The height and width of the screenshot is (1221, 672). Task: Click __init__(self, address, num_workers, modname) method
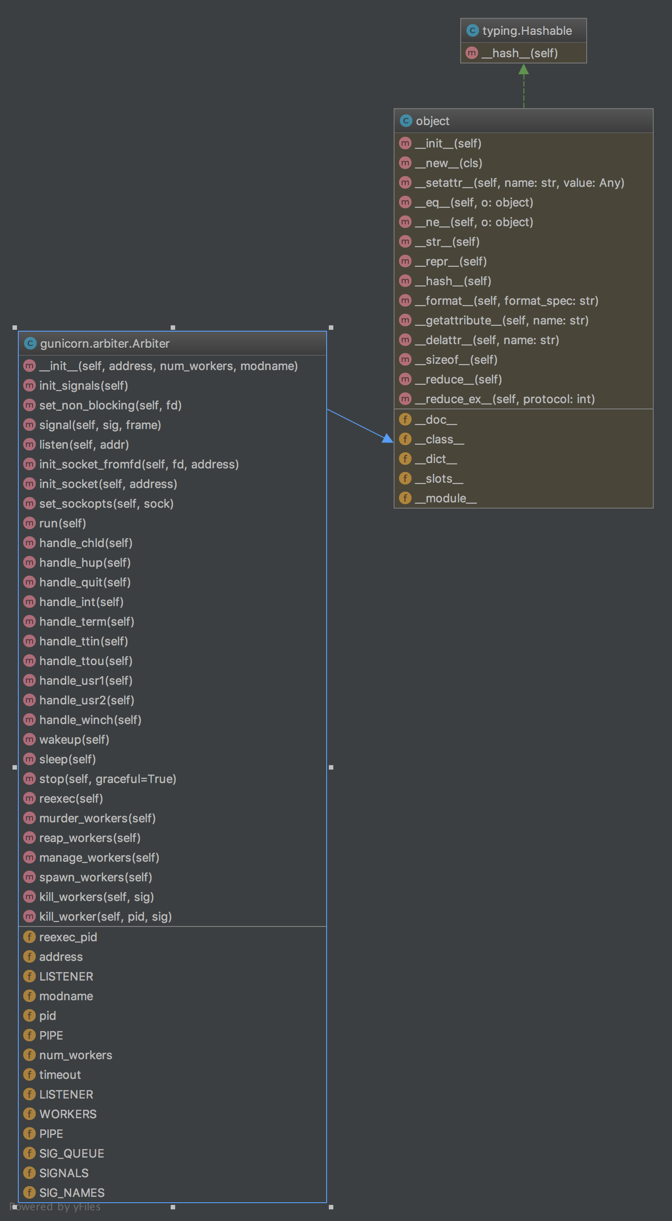coord(172,366)
